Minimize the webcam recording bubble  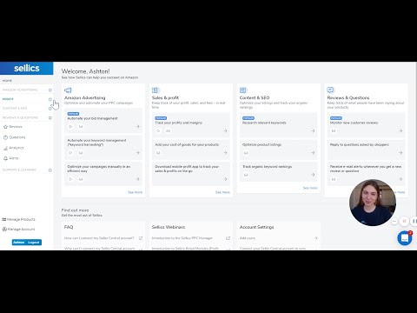pos(394,222)
